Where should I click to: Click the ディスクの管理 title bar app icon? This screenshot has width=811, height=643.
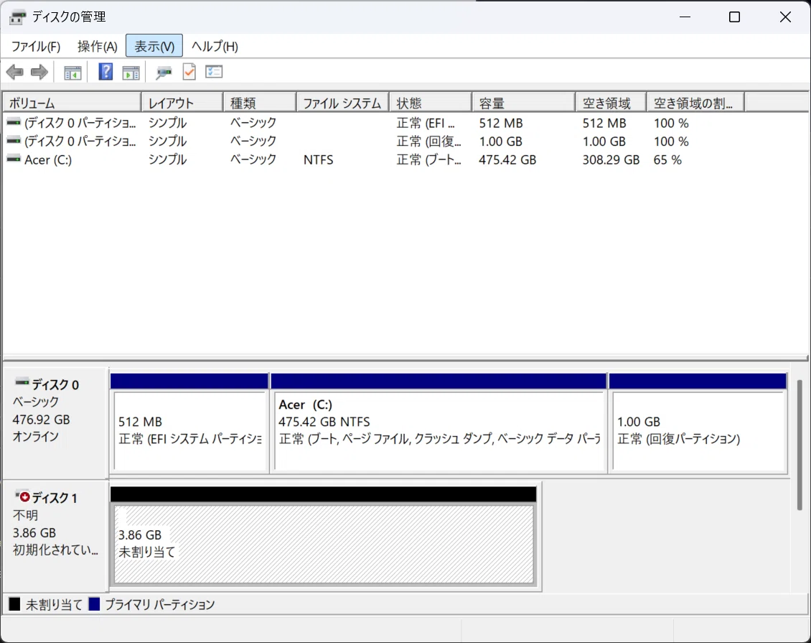17,17
